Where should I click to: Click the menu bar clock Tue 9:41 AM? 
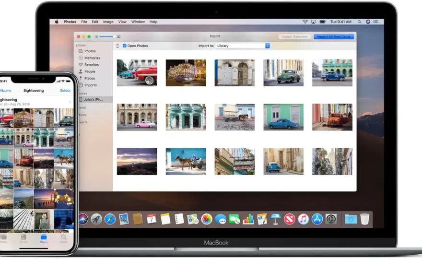click(x=341, y=22)
